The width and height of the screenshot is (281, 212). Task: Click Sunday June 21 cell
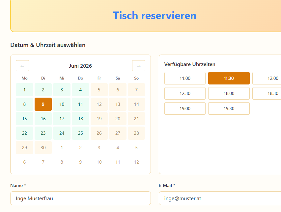(136, 119)
